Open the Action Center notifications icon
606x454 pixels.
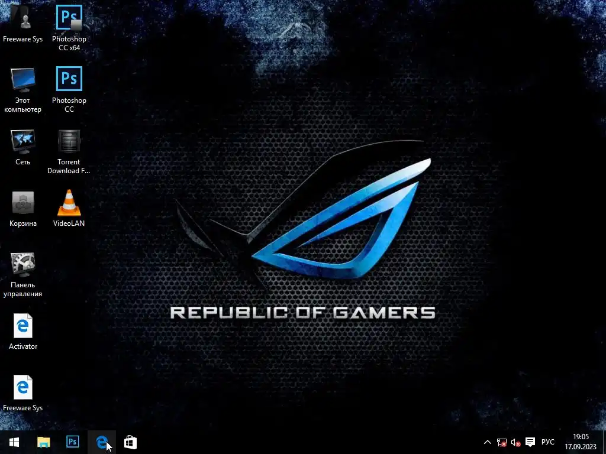(530, 442)
